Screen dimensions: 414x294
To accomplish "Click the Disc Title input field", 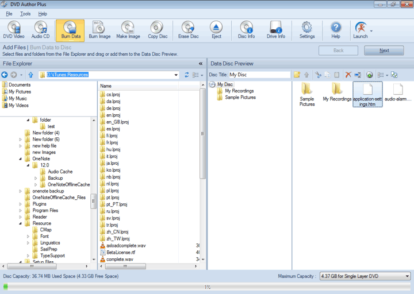I will pyautogui.click(x=259, y=75).
